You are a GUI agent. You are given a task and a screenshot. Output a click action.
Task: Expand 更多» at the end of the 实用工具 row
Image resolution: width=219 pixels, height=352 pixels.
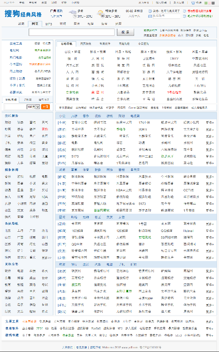(210, 322)
